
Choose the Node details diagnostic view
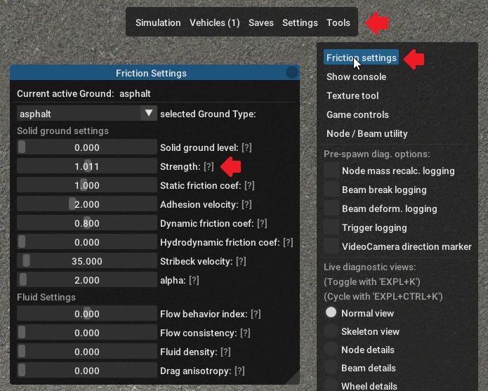pos(331,350)
